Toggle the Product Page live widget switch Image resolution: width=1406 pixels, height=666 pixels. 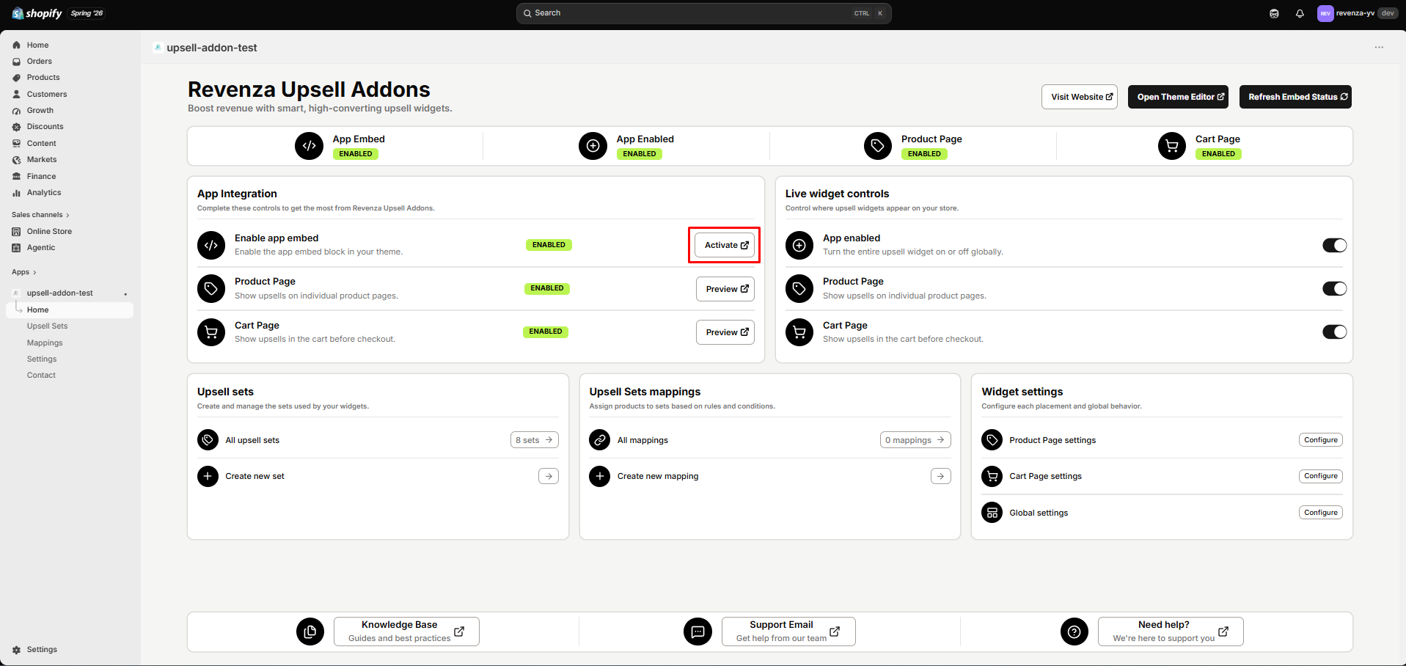[1335, 288]
